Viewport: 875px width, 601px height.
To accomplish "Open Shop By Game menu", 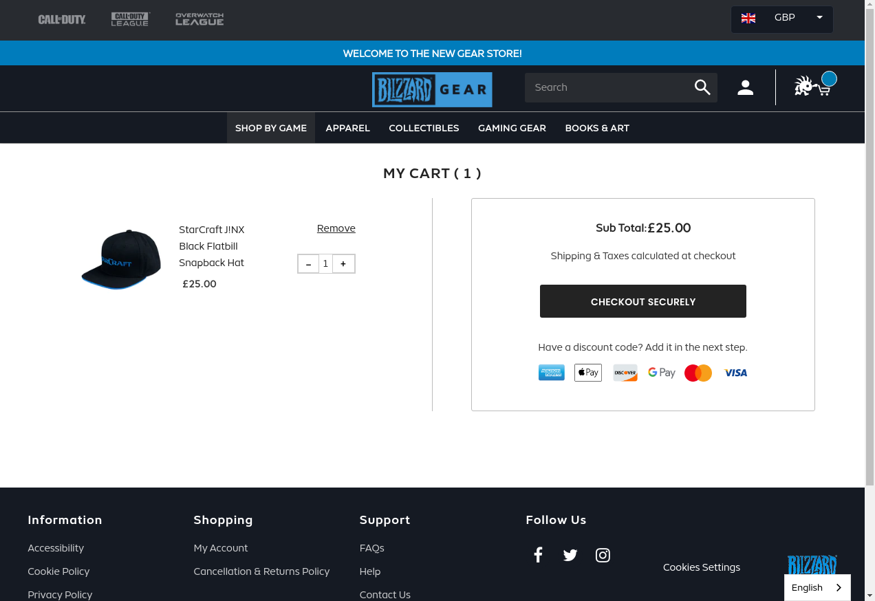I will point(271,128).
